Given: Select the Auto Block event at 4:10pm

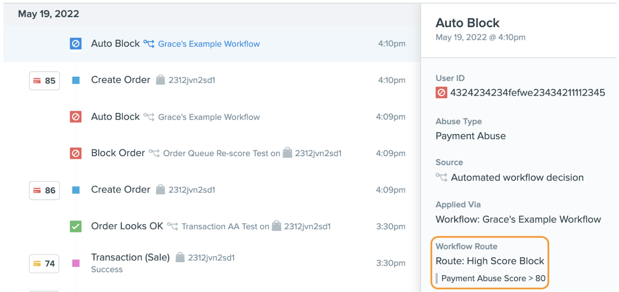Looking at the screenshot, I should [115, 44].
